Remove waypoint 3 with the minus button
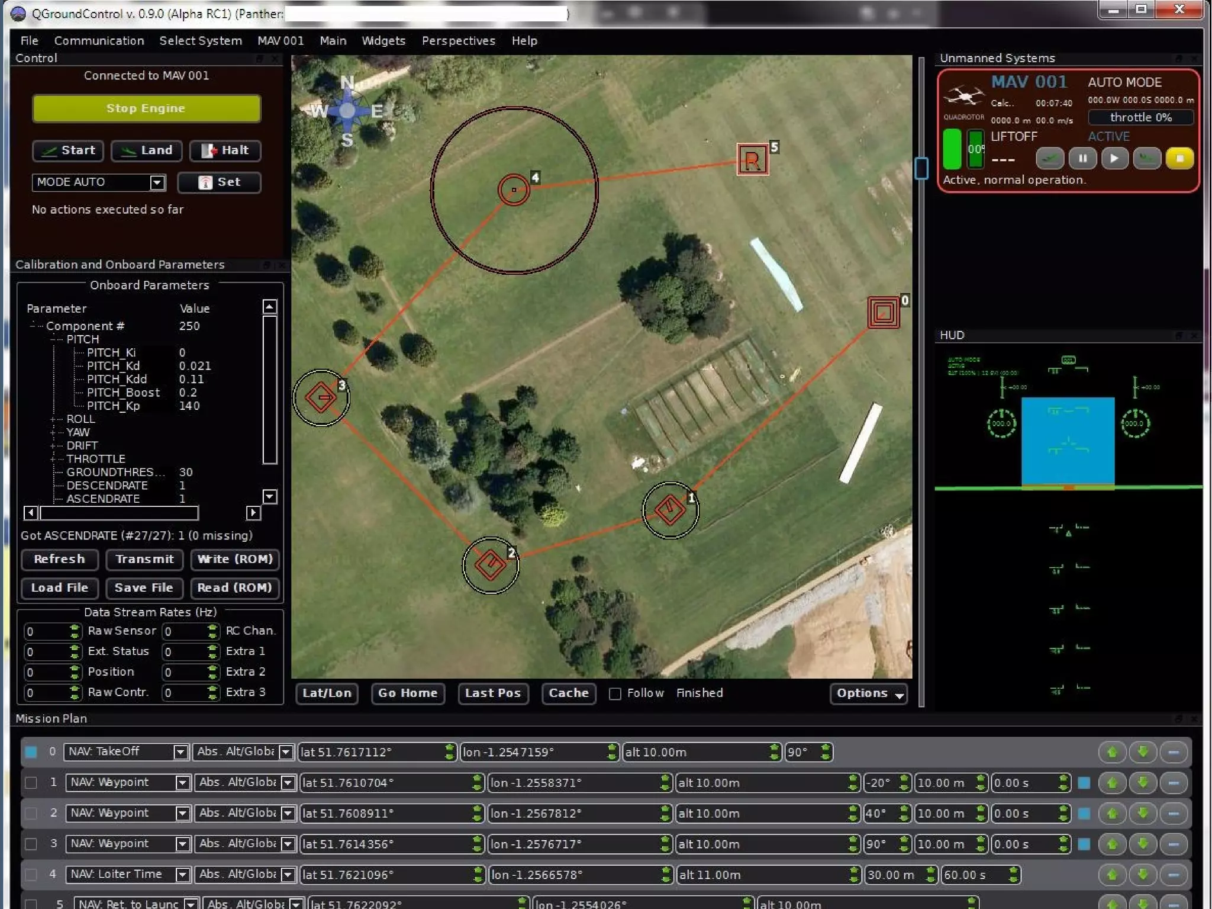This screenshot has height=909, width=1212. pyautogui.click(x=1174, y=844)
